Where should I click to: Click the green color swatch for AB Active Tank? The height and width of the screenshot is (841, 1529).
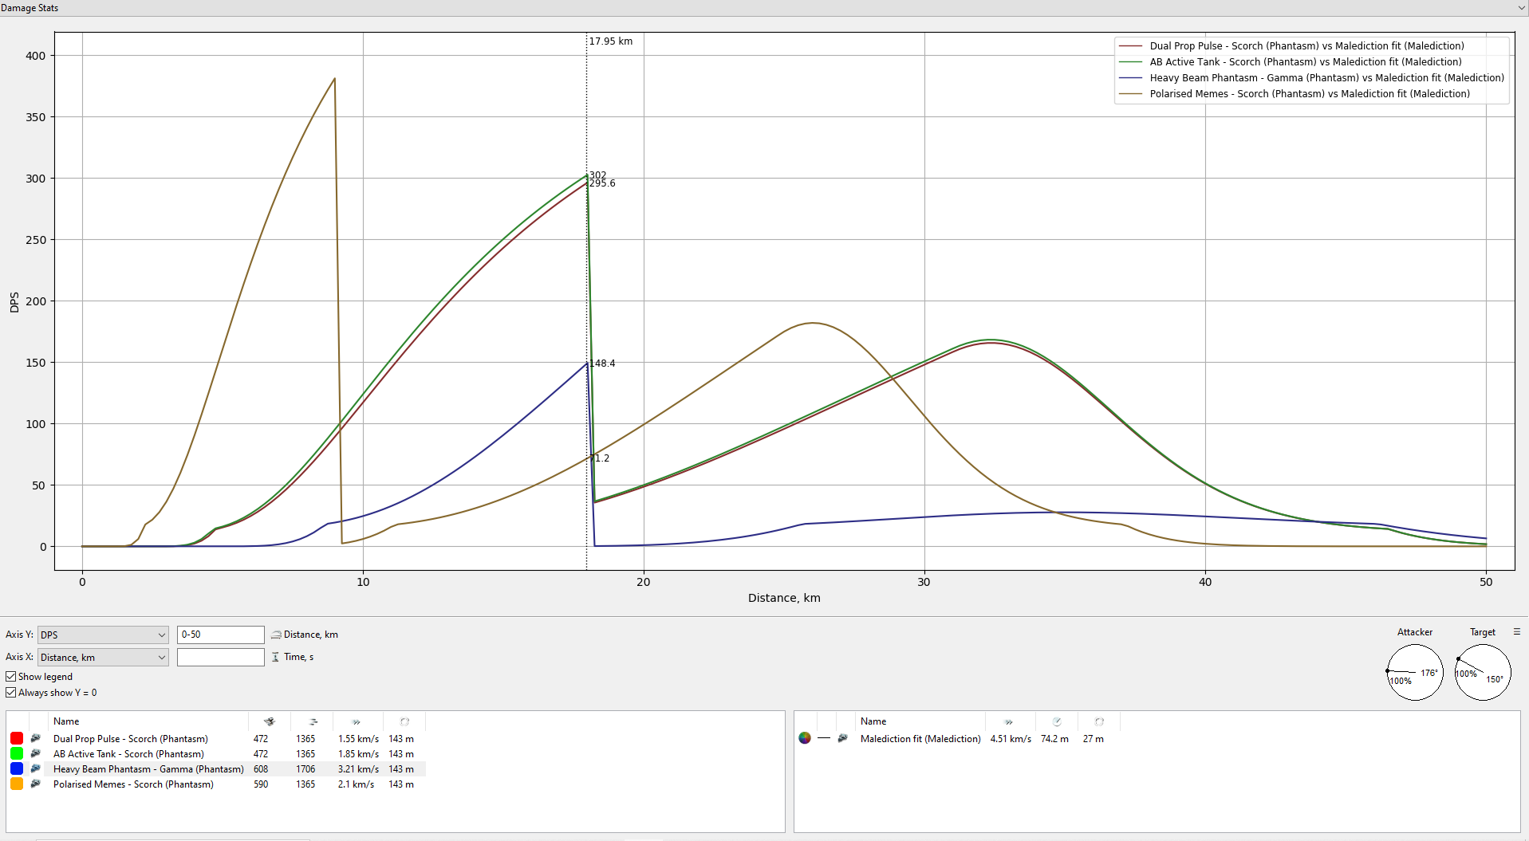[17, 753]
